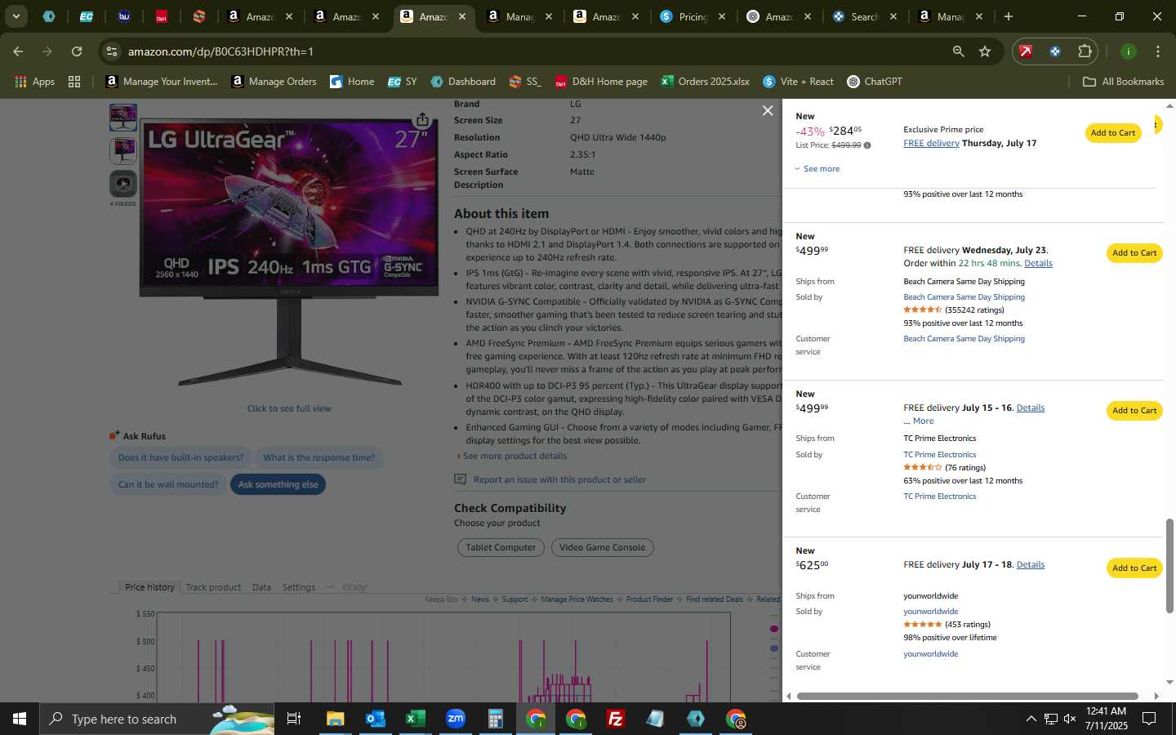Open Details link for July 23 delivery
Image resolution: width=1176 pixels, height=735 pixels.
tap(1038, 263)
